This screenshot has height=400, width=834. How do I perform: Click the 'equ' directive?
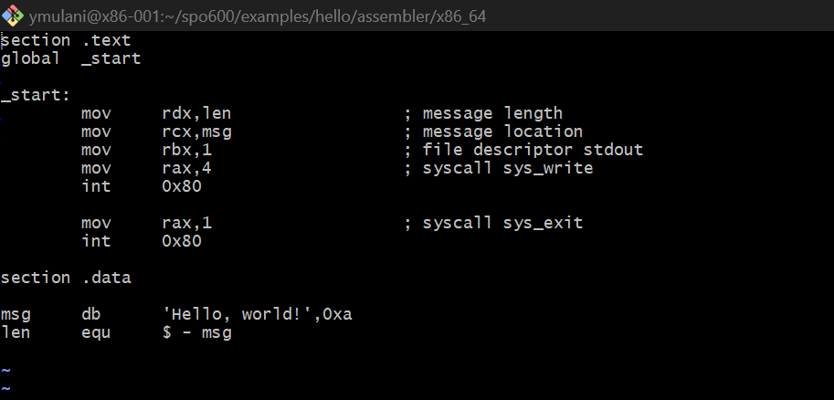[x=96, y=332]
